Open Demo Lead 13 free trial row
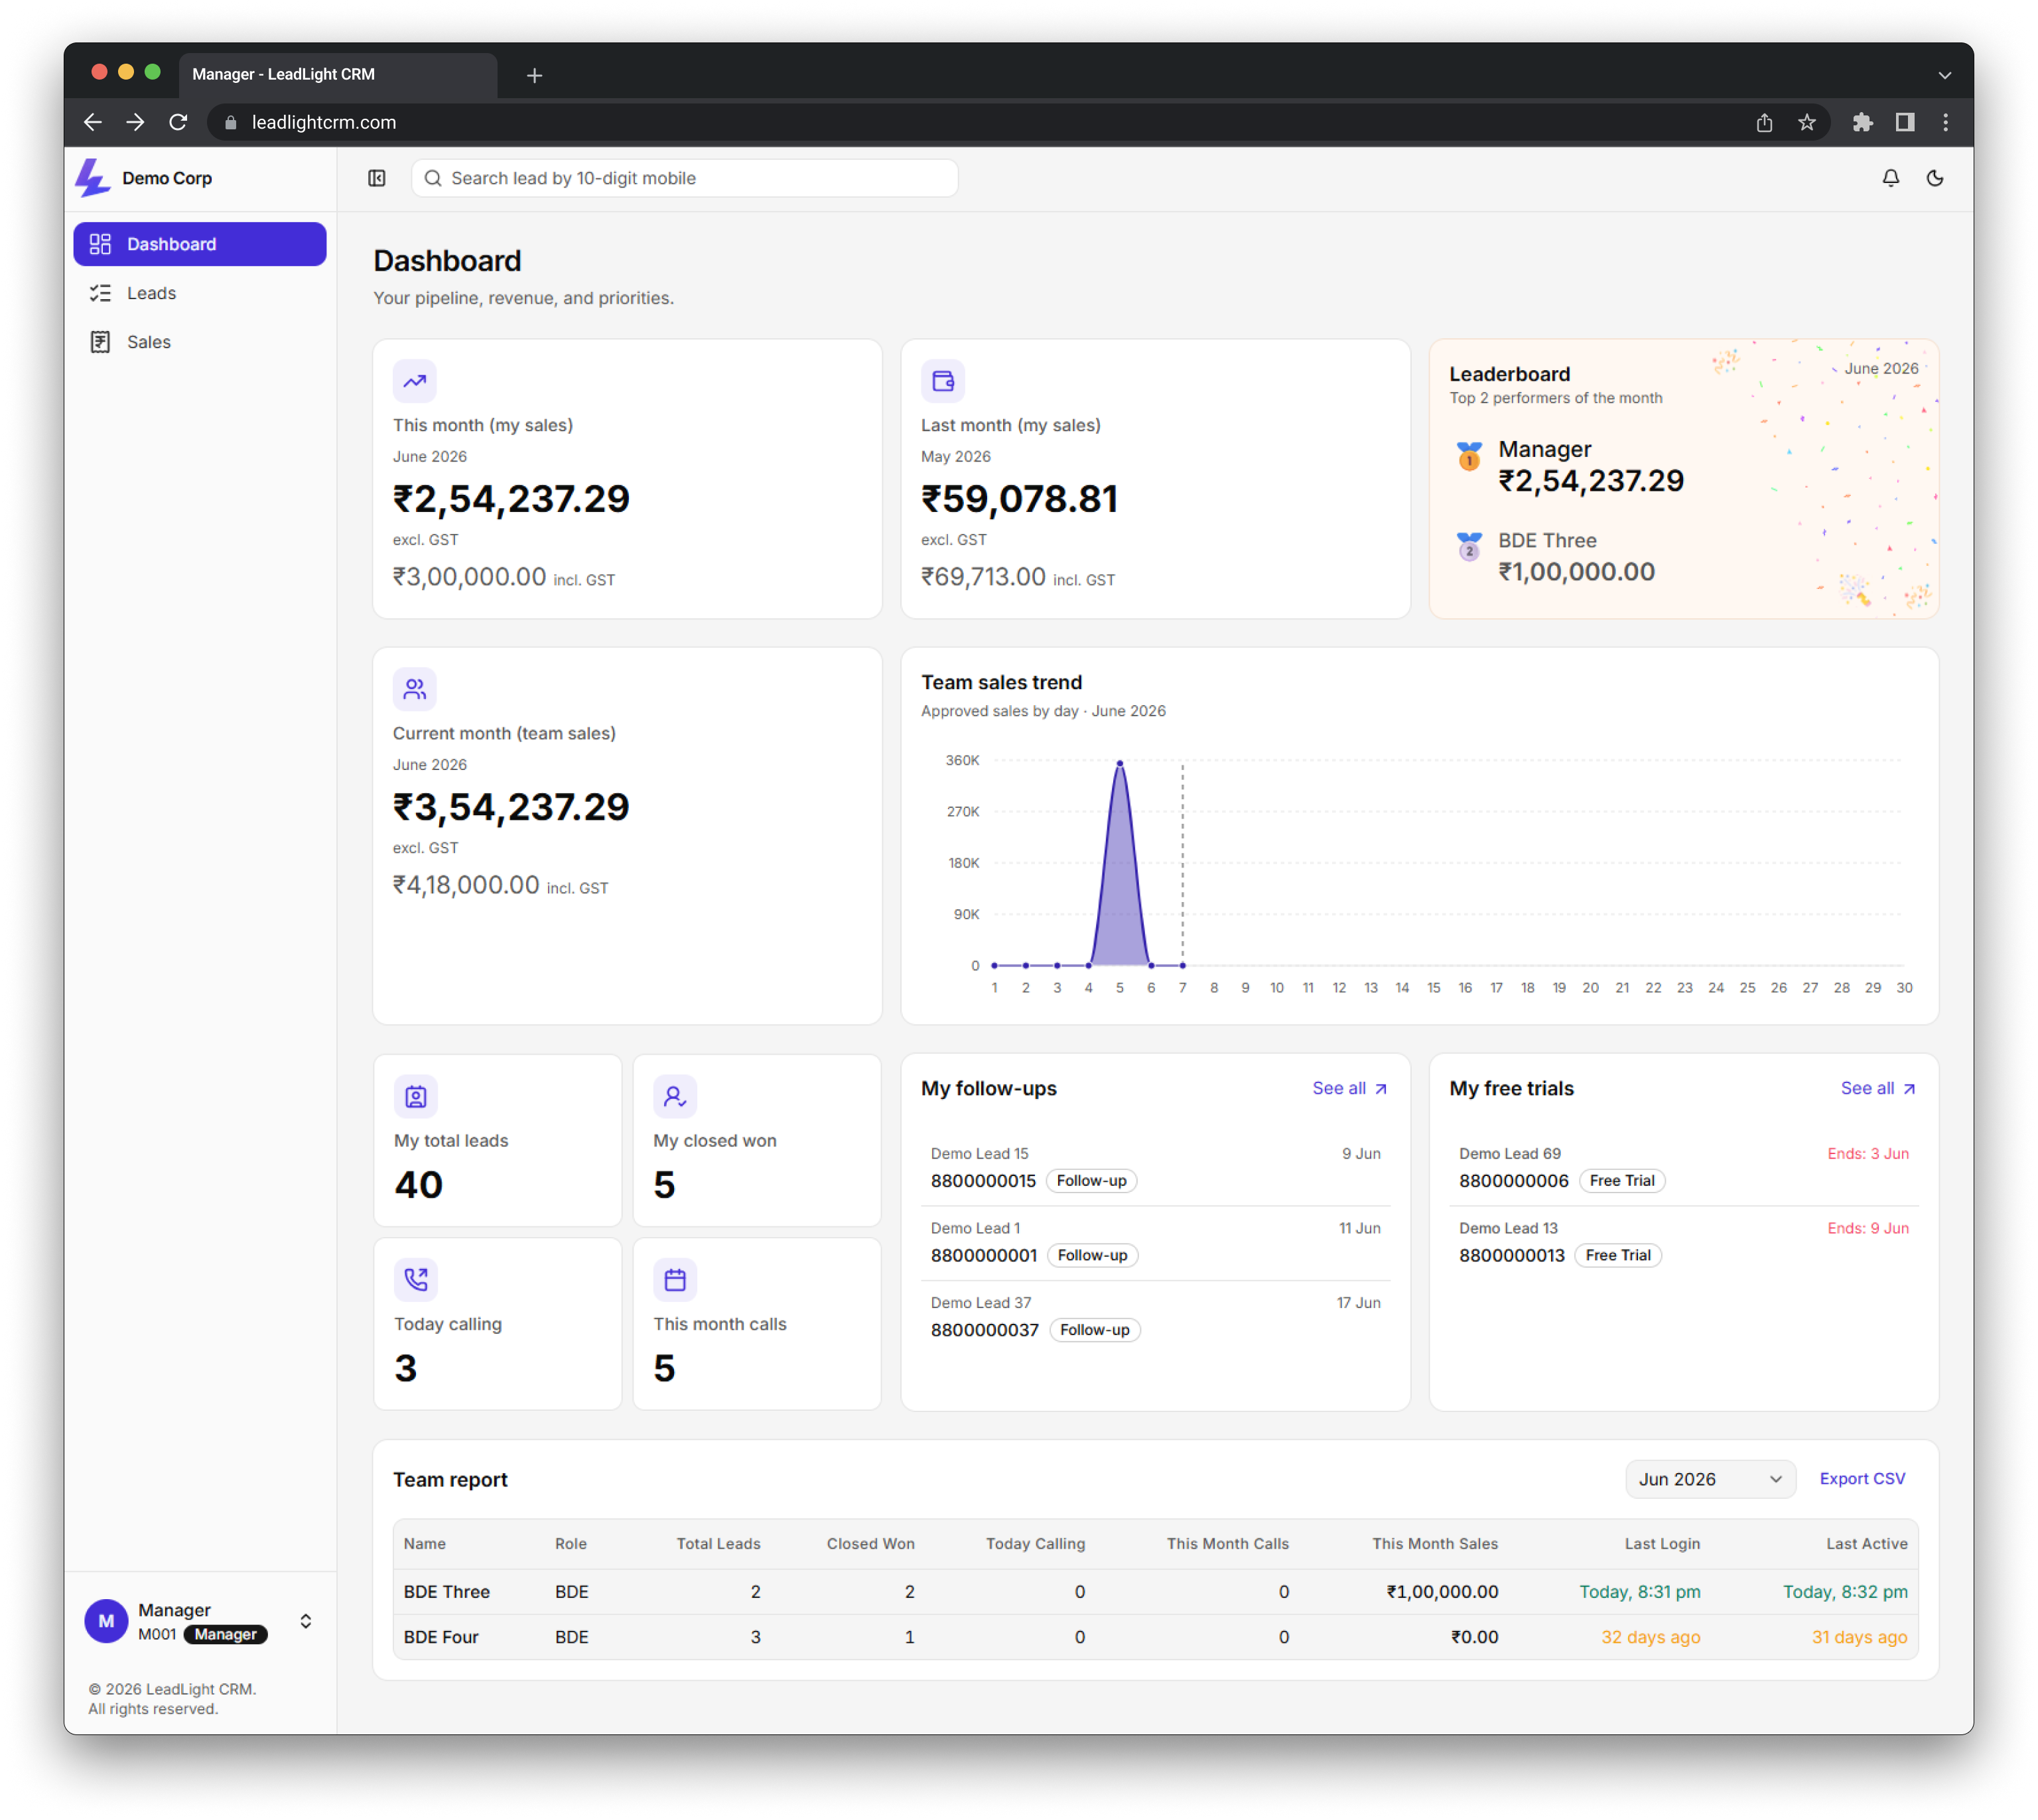This screenshot has height=1820, width=2038. tap(1683, 1243)
